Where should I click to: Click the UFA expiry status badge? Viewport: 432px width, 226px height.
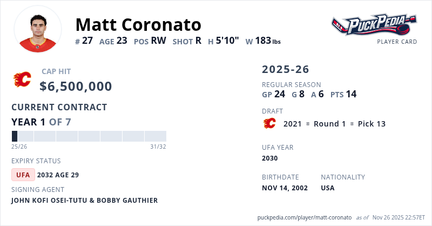23,175
